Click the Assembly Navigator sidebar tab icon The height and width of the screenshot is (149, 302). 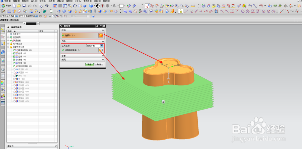tap(3, 30)
